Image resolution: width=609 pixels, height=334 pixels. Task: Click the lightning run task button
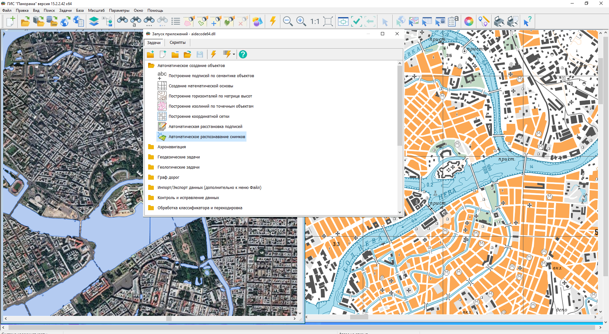tap(213, 55)
